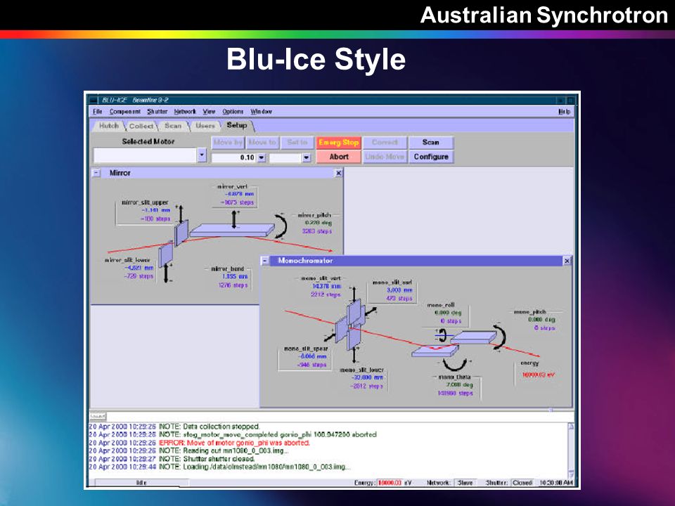Select the mirror_pitch motor label
Screen dimensions: 675x506
pyautogui.click(x=314, y=215)
